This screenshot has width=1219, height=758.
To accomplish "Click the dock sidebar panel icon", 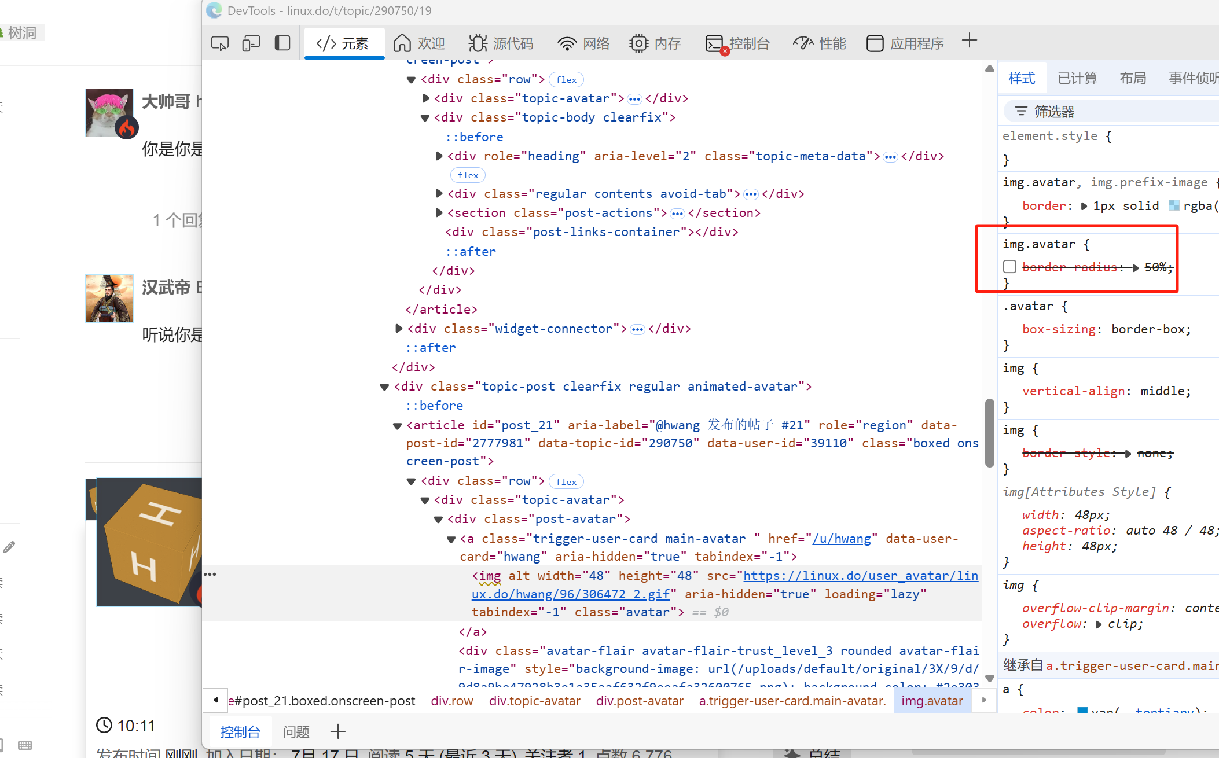I will point(282,43).
